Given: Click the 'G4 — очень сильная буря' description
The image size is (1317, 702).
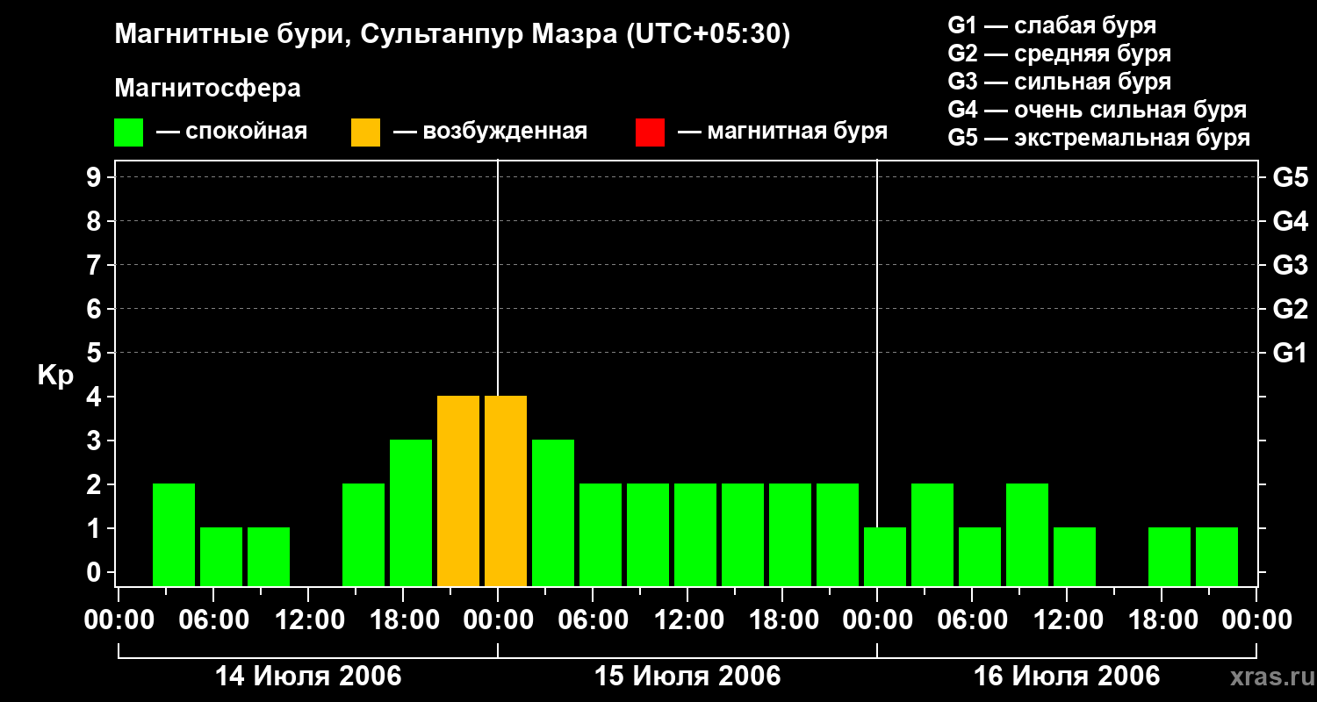Looking at the screenshot, I should (x=1097, y=110).
